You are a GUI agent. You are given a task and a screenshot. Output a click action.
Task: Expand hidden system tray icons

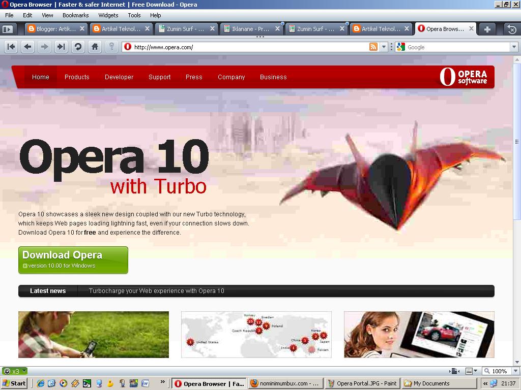pyautogui.click(x=485, y=383)
